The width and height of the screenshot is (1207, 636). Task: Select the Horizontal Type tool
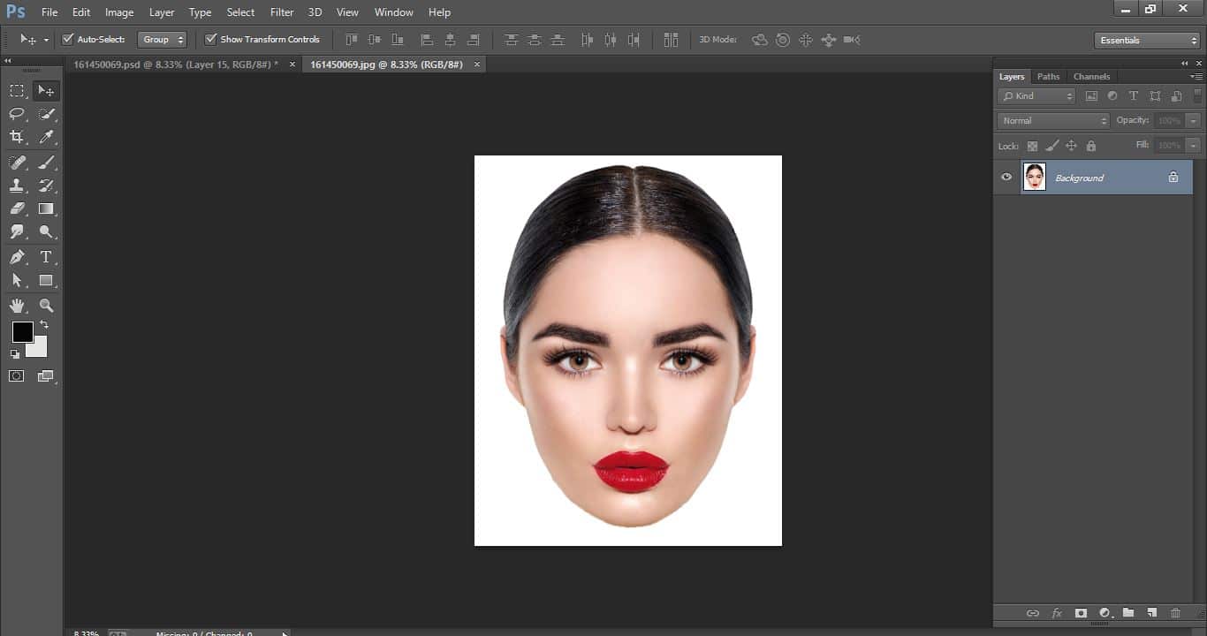46,257
